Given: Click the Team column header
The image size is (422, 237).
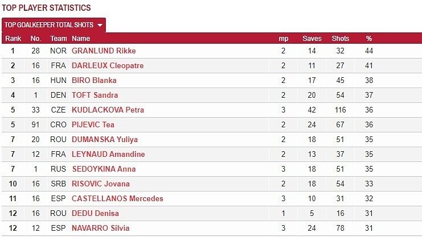Looking at the screenshot, I should tap(59, 39).
